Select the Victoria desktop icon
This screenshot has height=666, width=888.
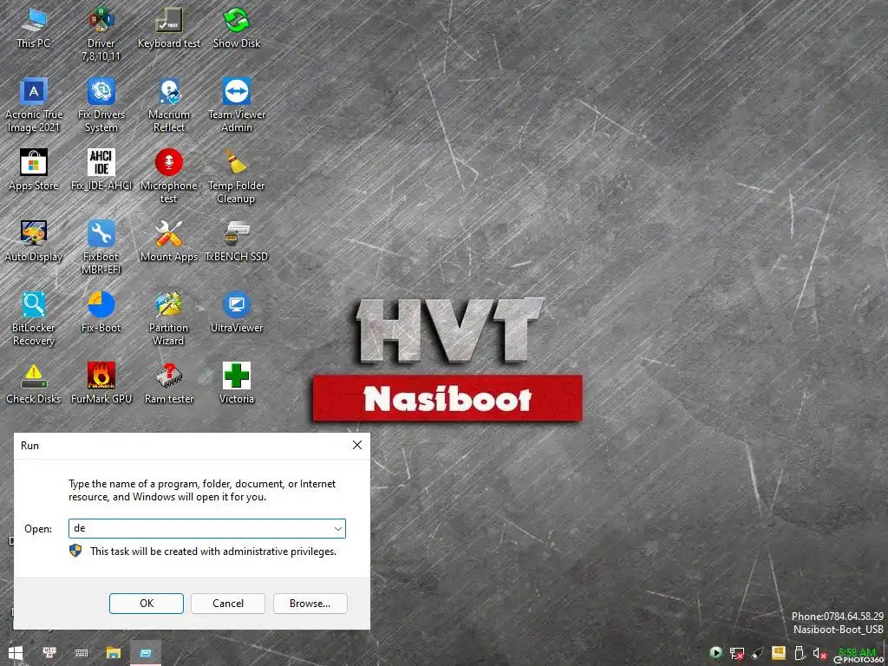(236, 383)
